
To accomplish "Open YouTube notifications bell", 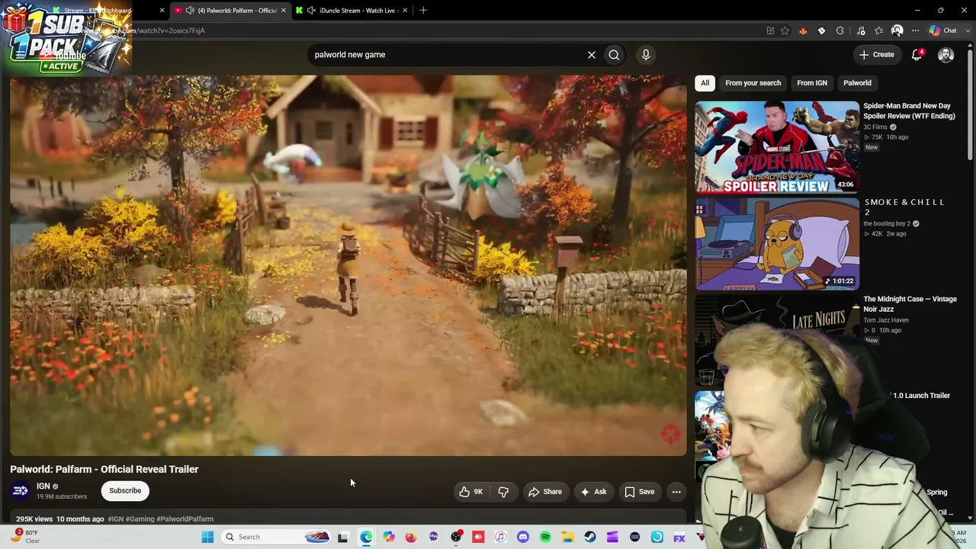I will tap(917, 55).
